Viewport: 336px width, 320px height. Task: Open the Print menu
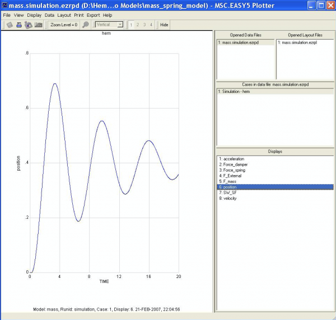[x=79, y=15]
